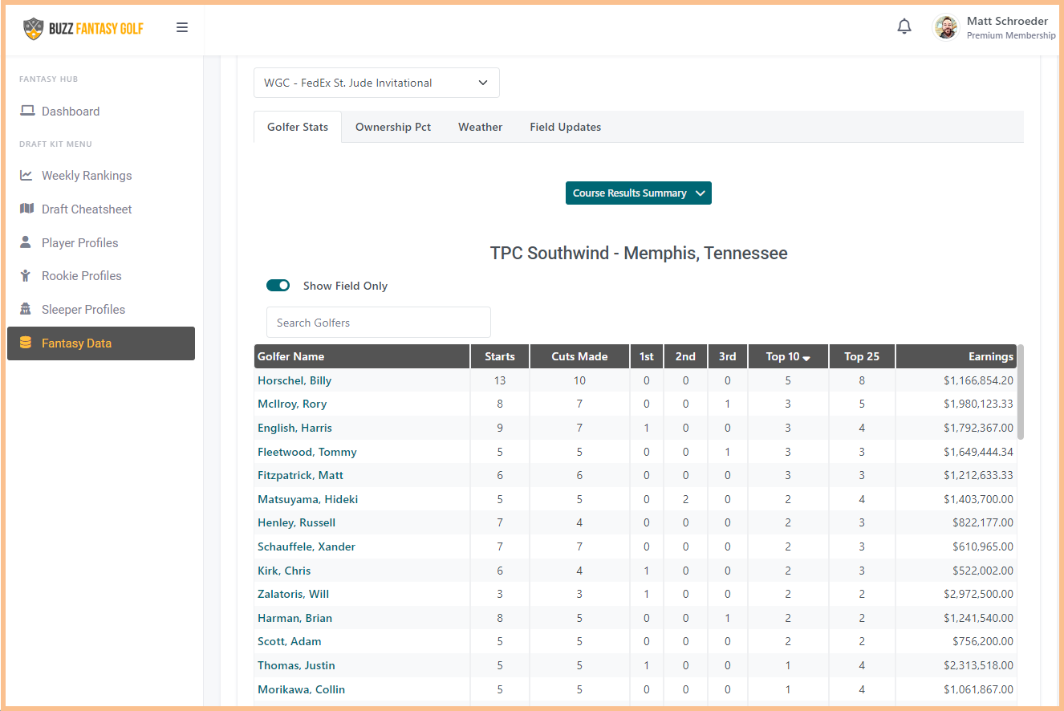1064x711 pixels.
Task: Sort by 1st column header
Action: click(647, 356)
